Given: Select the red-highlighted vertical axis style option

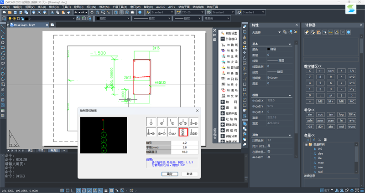Looking at the screenshot, I should [x=183, y=132].
